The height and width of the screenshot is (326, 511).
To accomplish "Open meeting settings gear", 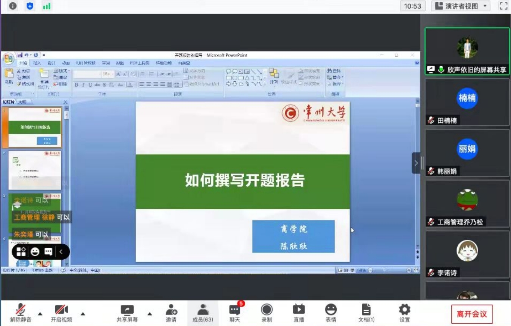I will pos(404,310).
